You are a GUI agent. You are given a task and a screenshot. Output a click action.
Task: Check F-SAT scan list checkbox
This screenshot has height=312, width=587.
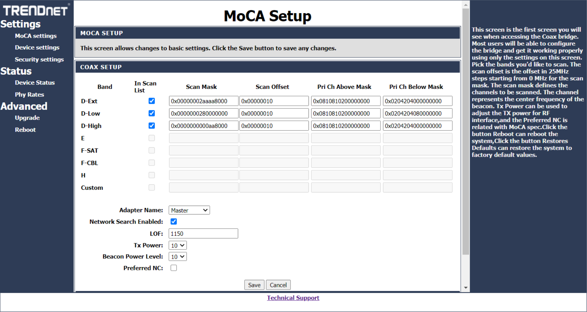(151, 150)
